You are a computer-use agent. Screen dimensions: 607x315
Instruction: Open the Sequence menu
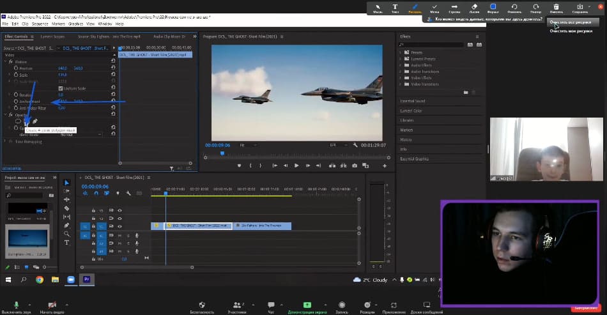pyautogui.click(x=40, y=24)
